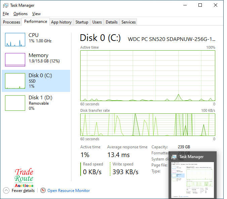Open the Options menu

point(20,14)
